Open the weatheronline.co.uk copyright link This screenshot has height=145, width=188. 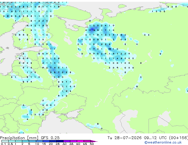[x=163, y=142]
